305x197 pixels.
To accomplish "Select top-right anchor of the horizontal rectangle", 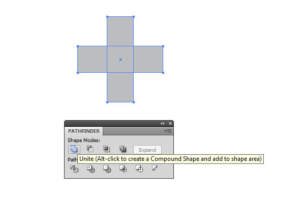I will 163,46.
